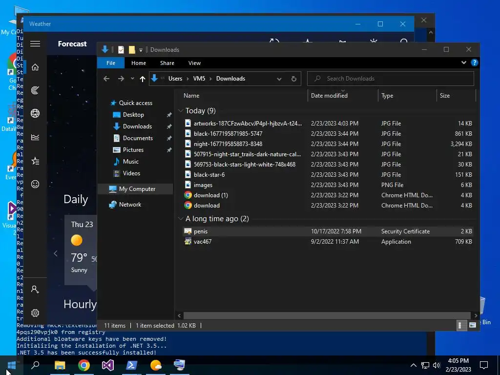Open taskbar search magnifier

click(x=35, y=365)
